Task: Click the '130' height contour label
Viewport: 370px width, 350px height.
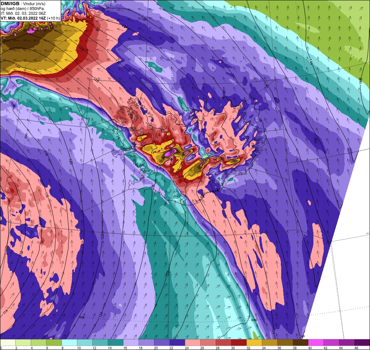Action: pyautogui.click(x=118, y=63)
